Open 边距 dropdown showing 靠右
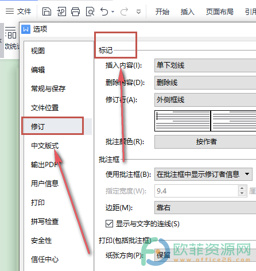The height and width of the screenshot is (271, 256). point(205,208)
